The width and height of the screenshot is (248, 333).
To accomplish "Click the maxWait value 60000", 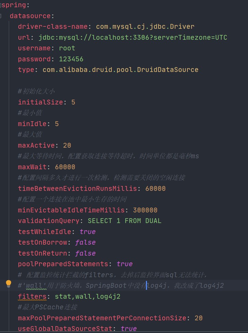I will (x=65, y=167).
